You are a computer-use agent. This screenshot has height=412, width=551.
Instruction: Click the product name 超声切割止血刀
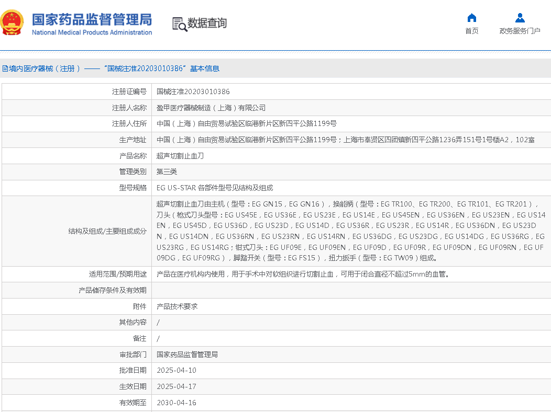coord(180,156)
